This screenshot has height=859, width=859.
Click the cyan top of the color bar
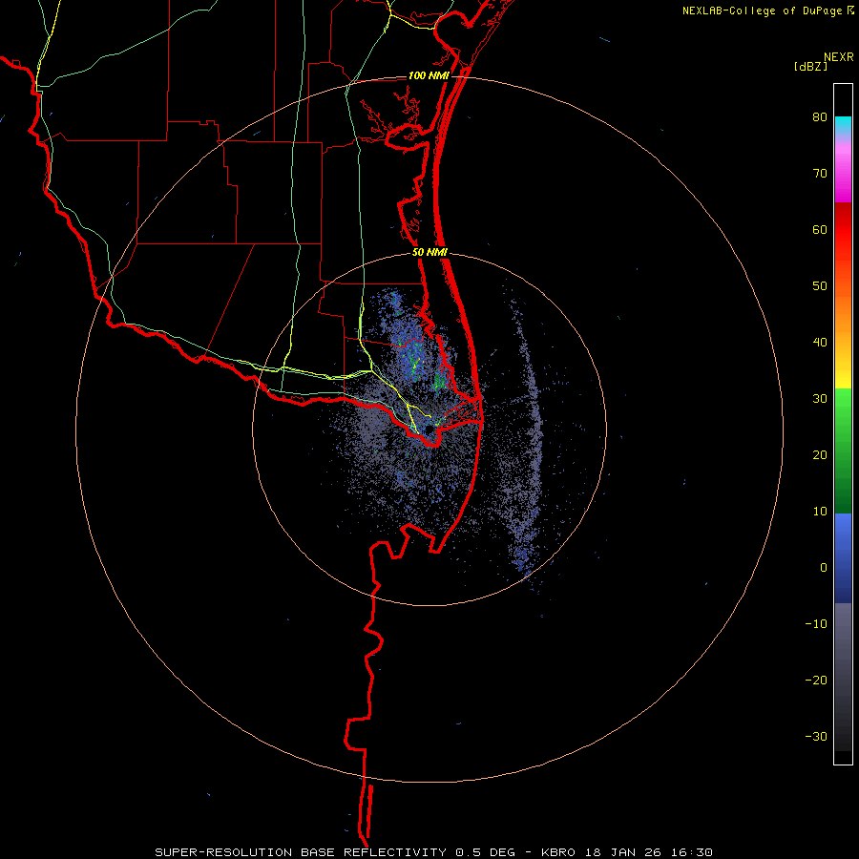coord(843,122)
